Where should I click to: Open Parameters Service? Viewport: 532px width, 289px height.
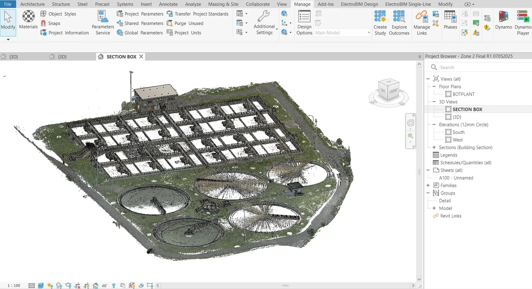point(103,23)
